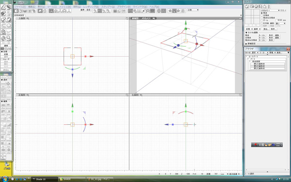291x182 pixels.
Task: Maximize the 上面図 view with its corner icon
Action: coord(127,18)
